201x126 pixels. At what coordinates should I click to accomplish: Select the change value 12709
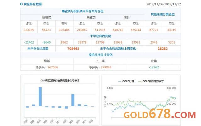tap(100, 42)
